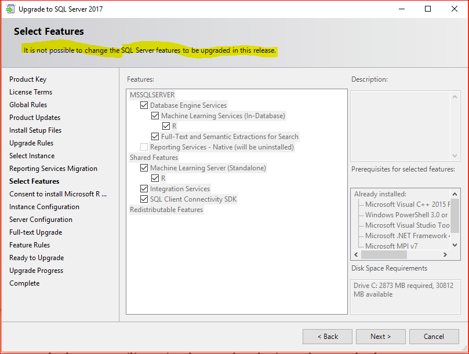This screenshot has width=469, height=354.
Task: Toggle Full-Text and Semantic Extractions checkbox
Action: coord(155,137)
